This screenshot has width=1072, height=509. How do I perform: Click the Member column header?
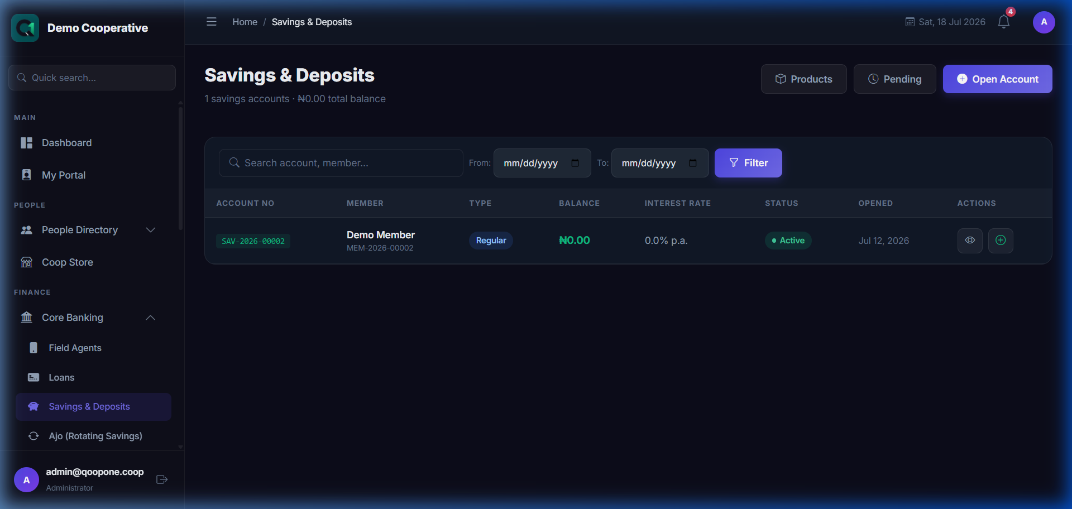365,203
